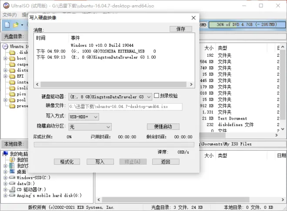Click message log right scroll arrow
Image resolution: width=287 pixels, height=211 pixels.
191,84
